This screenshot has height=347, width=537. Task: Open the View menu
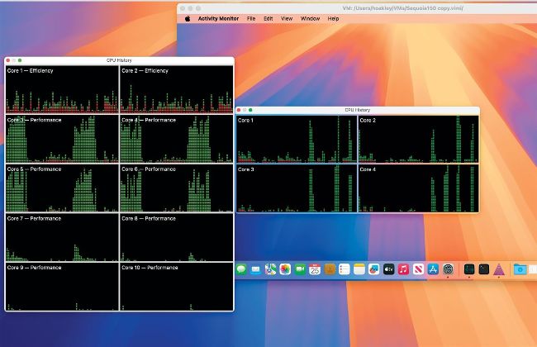pyautogui.click(x=287, y=18)
